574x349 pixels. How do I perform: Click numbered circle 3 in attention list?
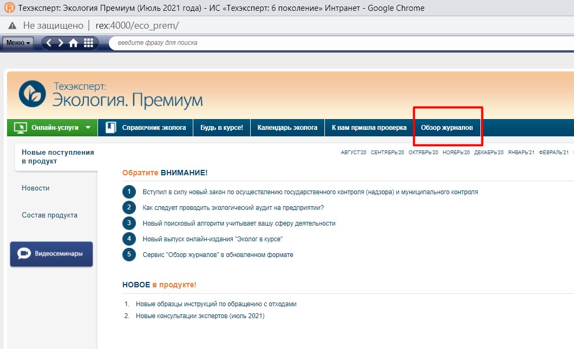click(129, 223)
